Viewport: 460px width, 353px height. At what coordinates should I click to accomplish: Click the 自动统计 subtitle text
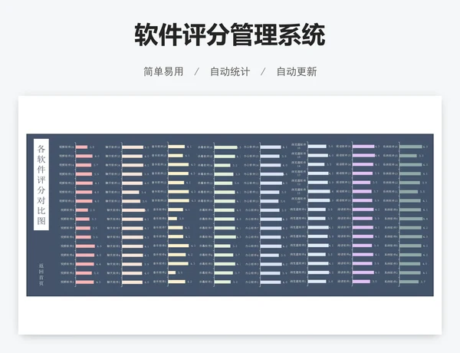pyautogui.click(x=230, y=71)
